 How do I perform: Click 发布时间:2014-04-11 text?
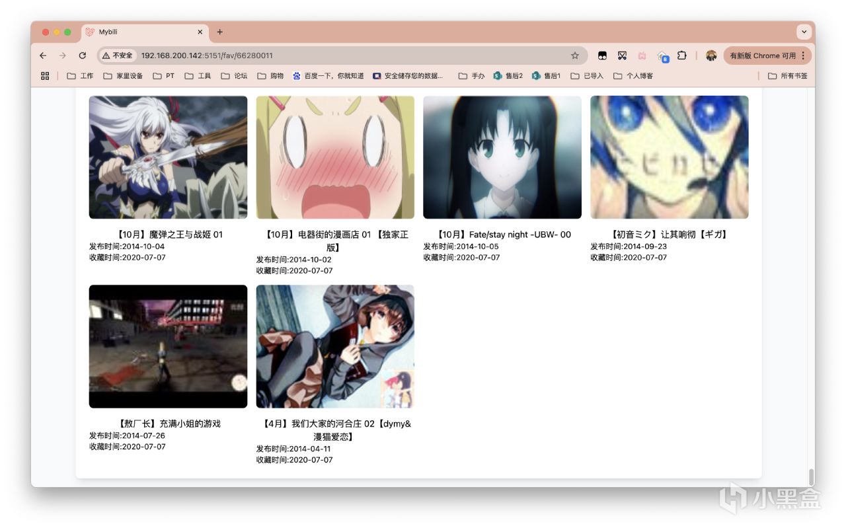(293, 449)
